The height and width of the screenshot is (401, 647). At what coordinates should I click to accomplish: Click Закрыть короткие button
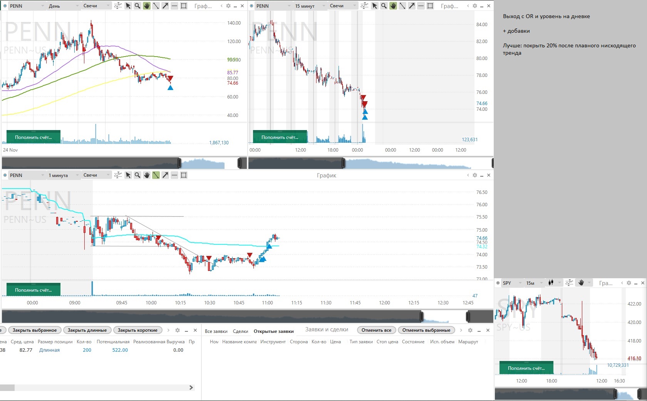(x=137, y=330)
